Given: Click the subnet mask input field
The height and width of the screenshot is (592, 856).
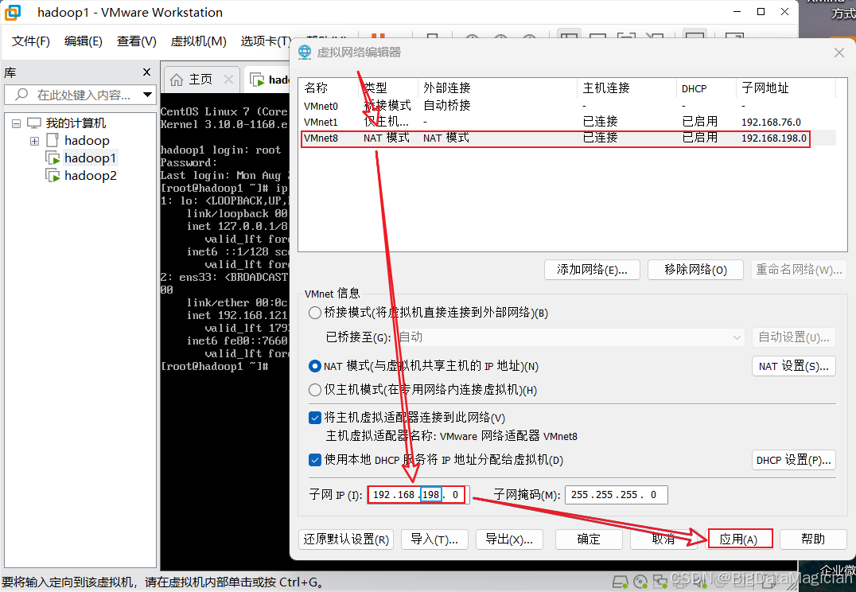Looking at the screenshot, I should [x=617, y=495].
